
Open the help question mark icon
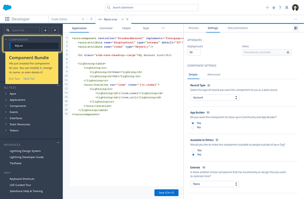tap(279, 8)
